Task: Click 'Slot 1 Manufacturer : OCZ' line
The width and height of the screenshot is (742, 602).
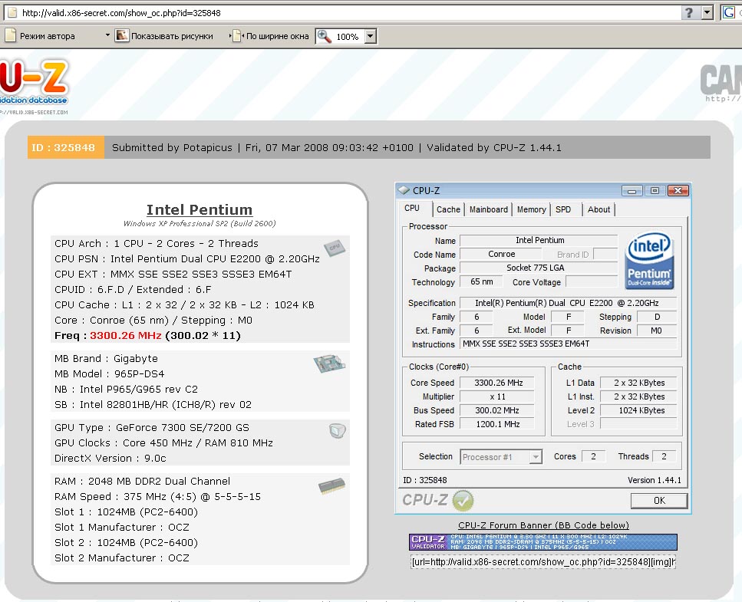Action: [x=122, y=528]
